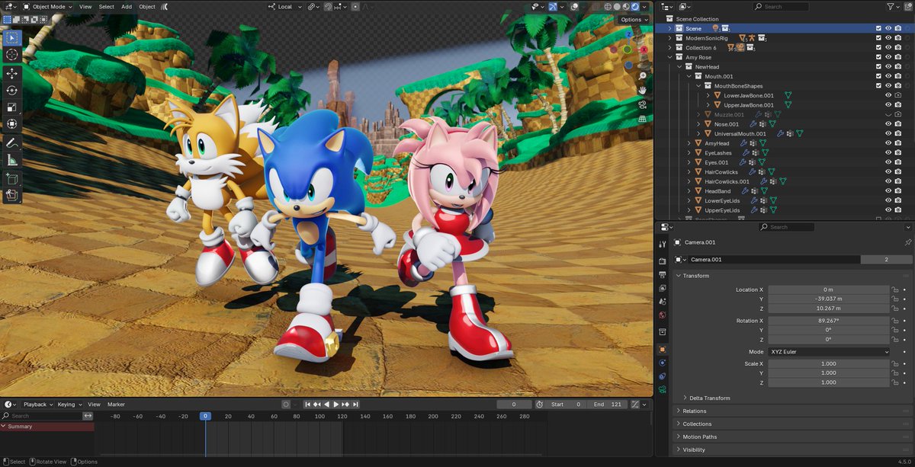Jump to timeline end frame

click(x=354, y=405)
